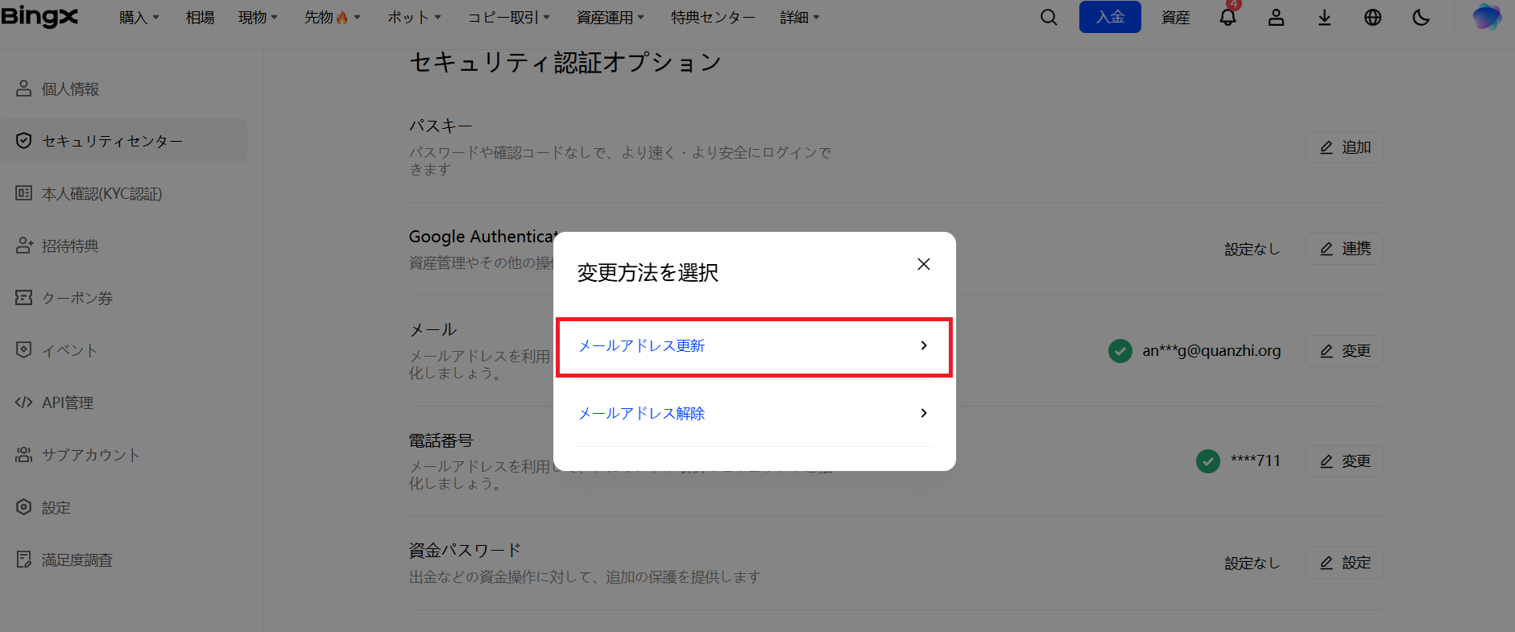Close the 変更方法を選択 dialog with X
Viewport: 1515px width, 632px height.
[x=924, y=264]
